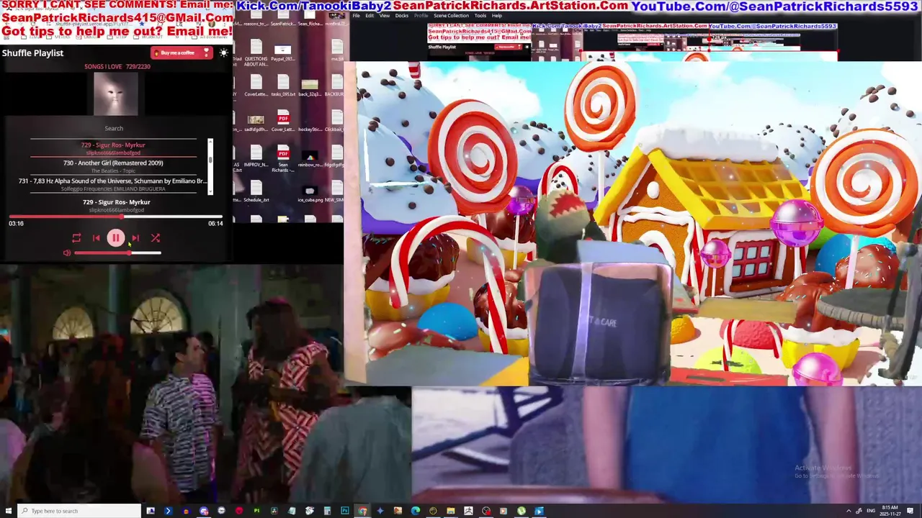
Task: Click the ENG language indicator
Action: coord(871,511)
